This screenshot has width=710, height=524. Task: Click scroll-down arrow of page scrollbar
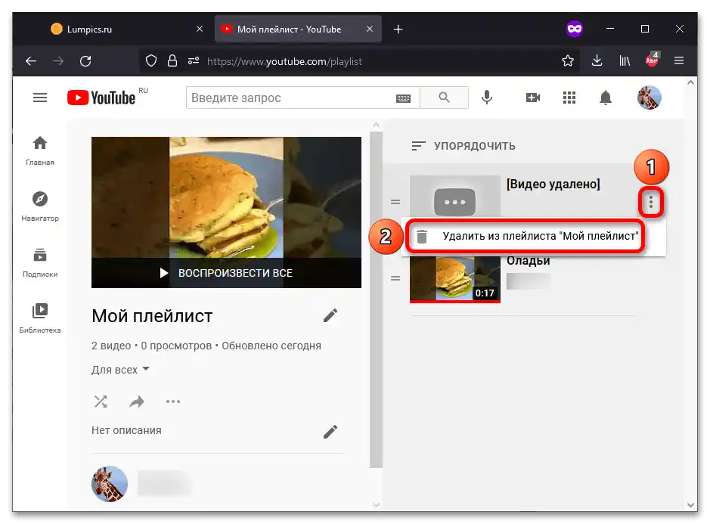(x=690, y=504)
